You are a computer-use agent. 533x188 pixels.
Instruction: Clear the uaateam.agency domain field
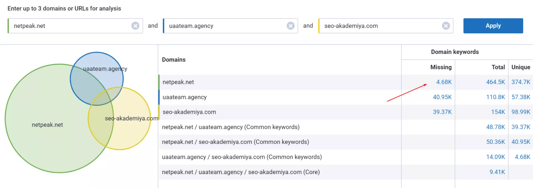(x=290, y=26)
